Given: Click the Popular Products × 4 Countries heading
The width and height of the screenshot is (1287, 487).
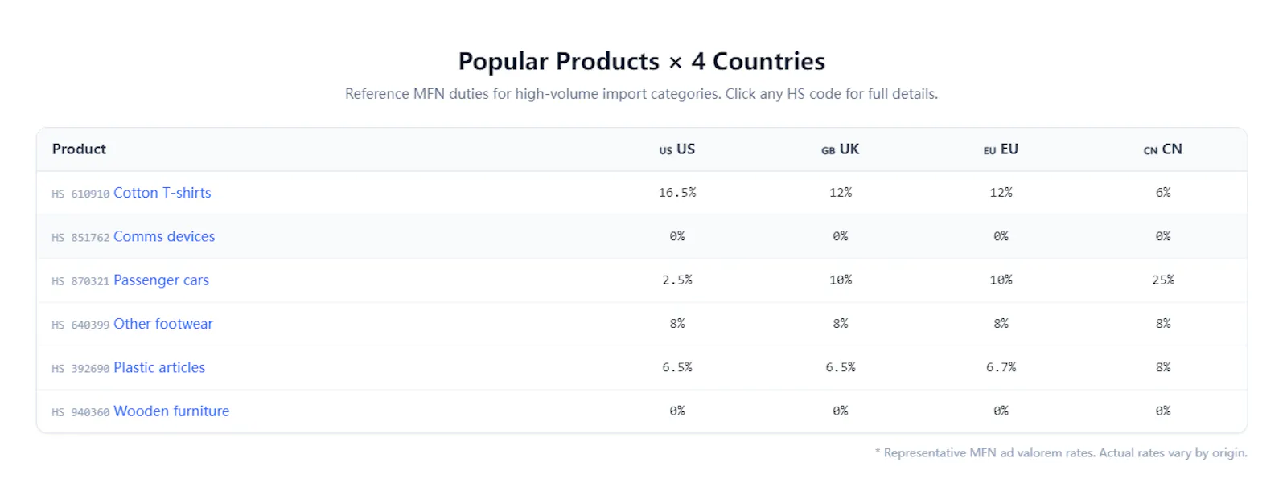Looking at the screenshot, I should coord(642,61).
